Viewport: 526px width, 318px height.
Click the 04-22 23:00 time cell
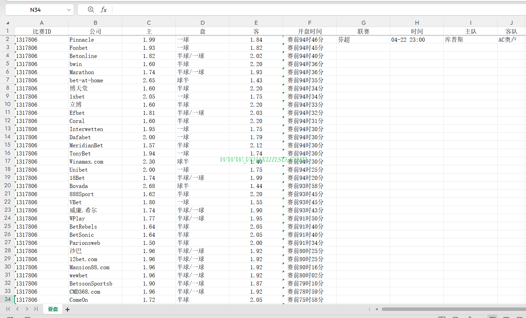click(x=417, y=40)
